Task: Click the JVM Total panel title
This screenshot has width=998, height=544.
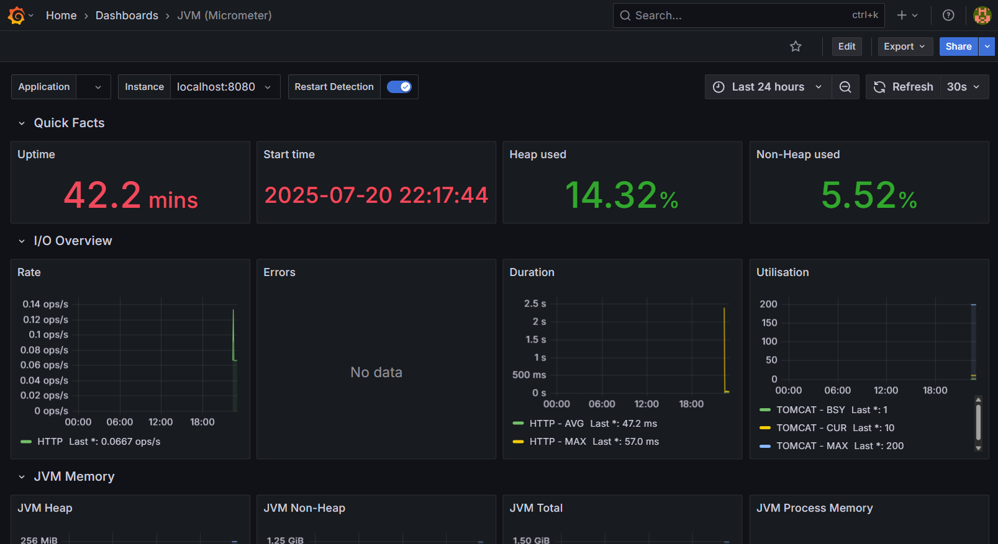Action: 536,508
